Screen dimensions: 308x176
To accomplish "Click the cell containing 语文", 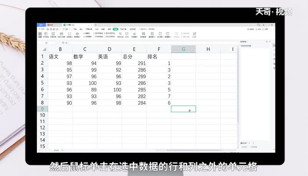I will coord(60,57).
